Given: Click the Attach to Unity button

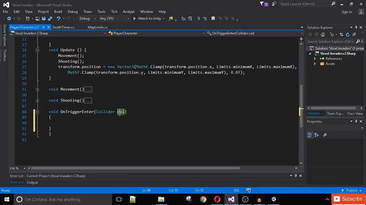Looking at the screenshot, I should click(x=148, y=19).
